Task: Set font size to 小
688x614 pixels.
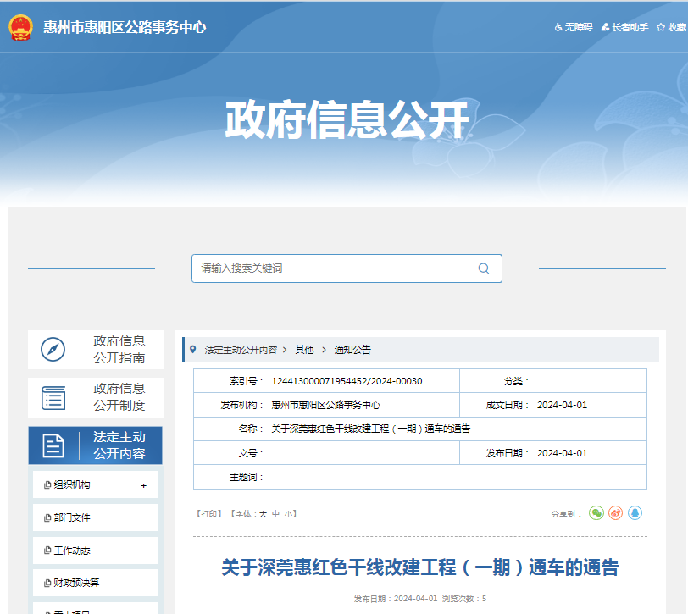Action: click(288, 513)
